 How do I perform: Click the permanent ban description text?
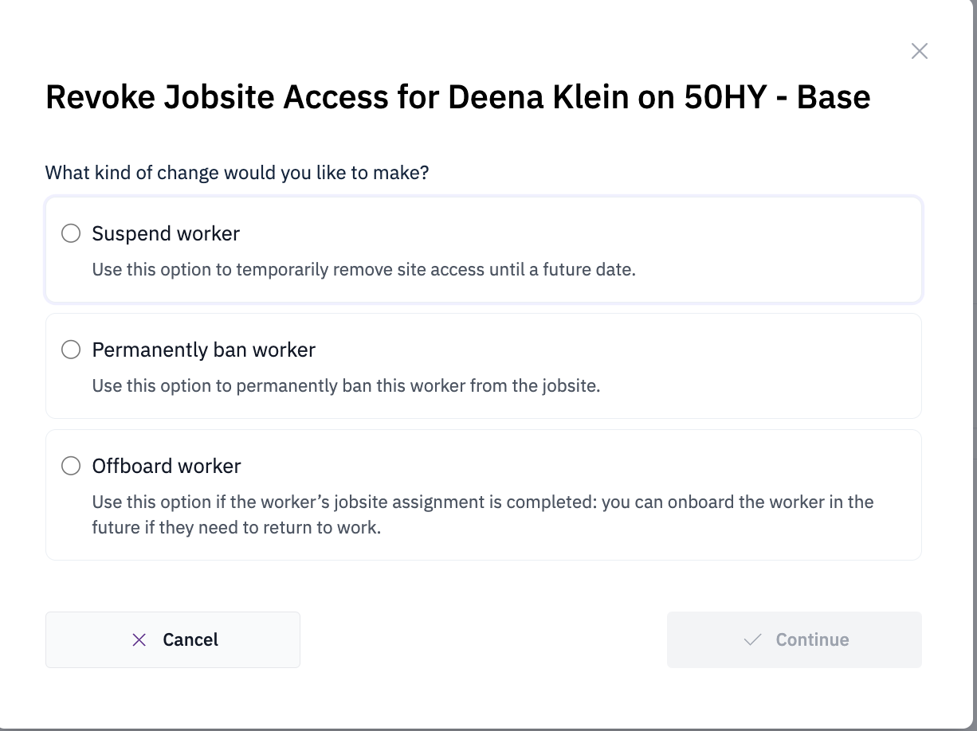pyautogui.click(x=345, y=385)
